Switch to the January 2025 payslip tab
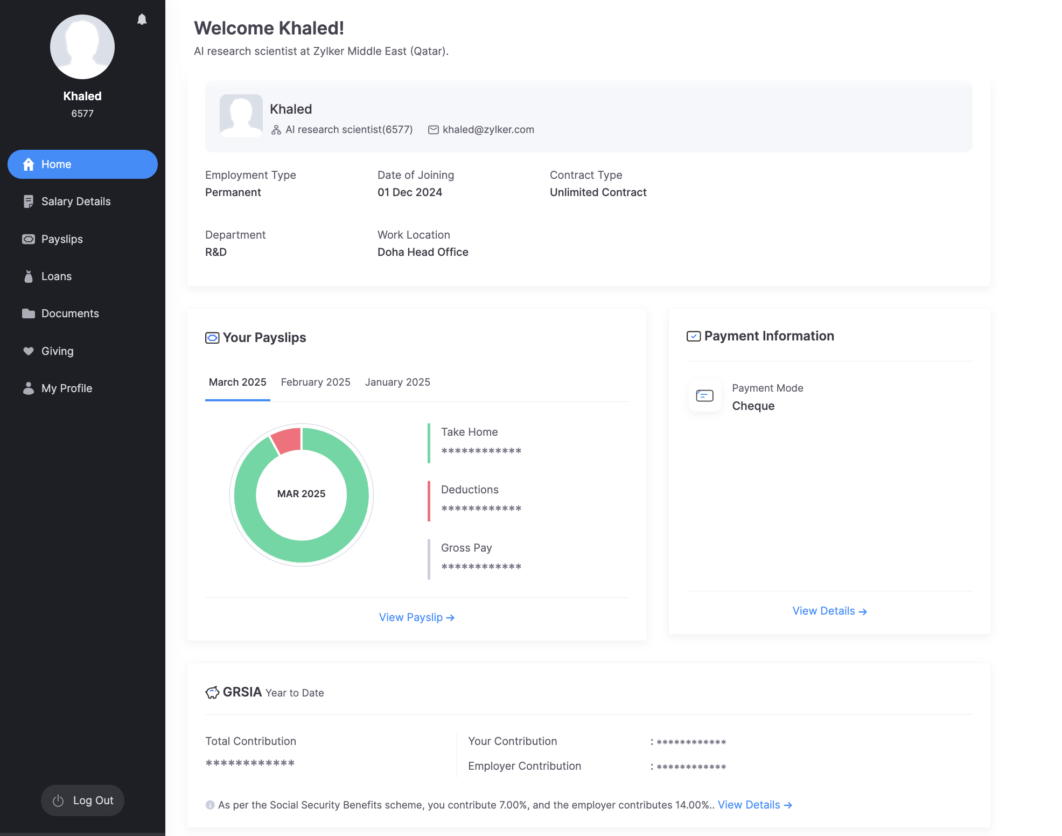Image resolution: width=1062 pixels, height=836 pixels. pos(397,382)
